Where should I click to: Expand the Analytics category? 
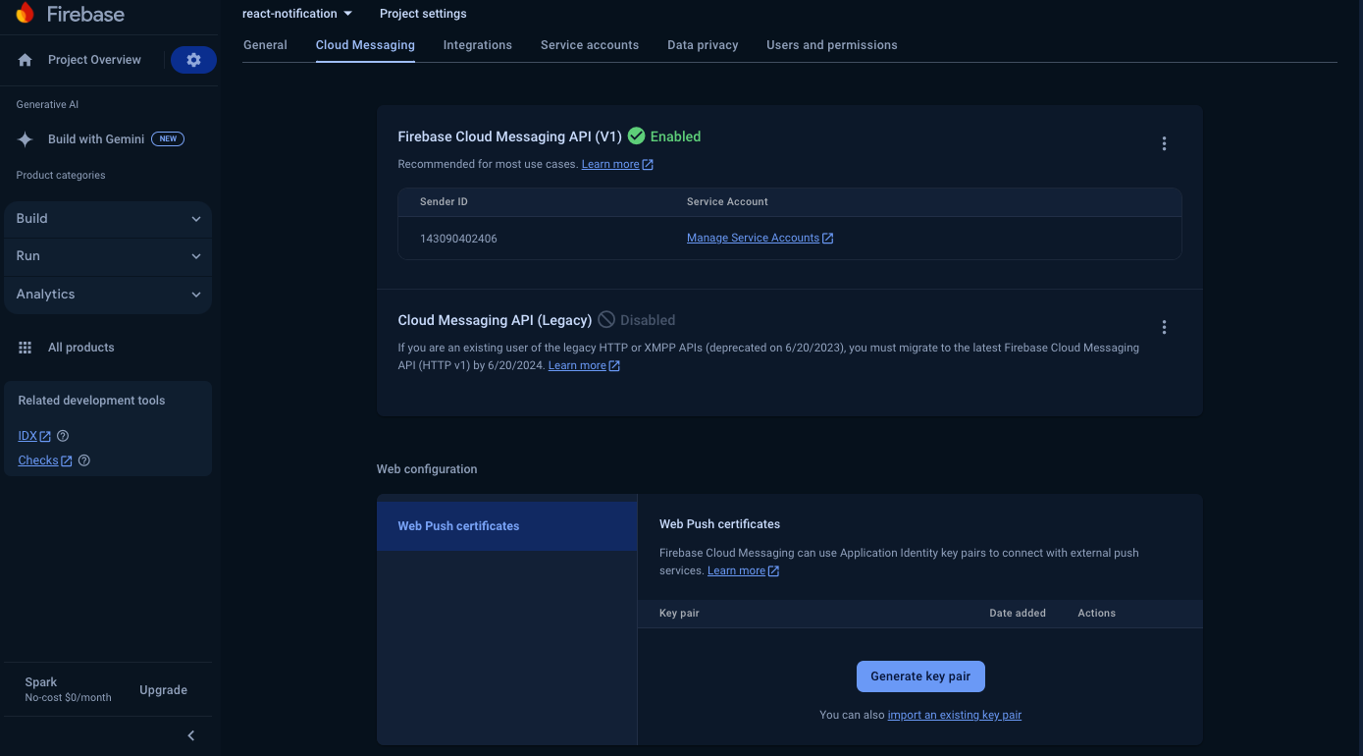[x=108, y=295]
